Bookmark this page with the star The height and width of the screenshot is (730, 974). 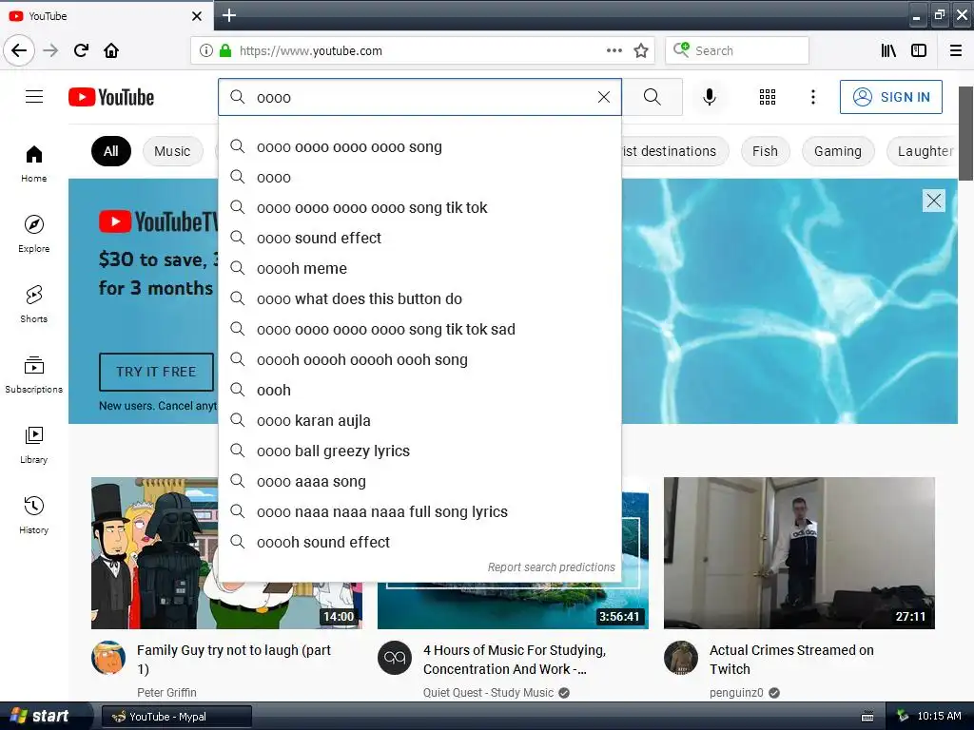641,50
